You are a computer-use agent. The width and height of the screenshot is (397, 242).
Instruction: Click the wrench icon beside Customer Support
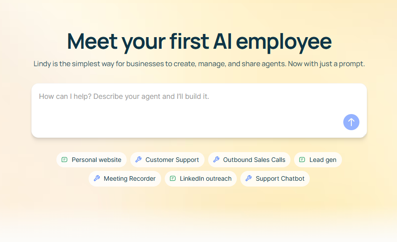138,160
